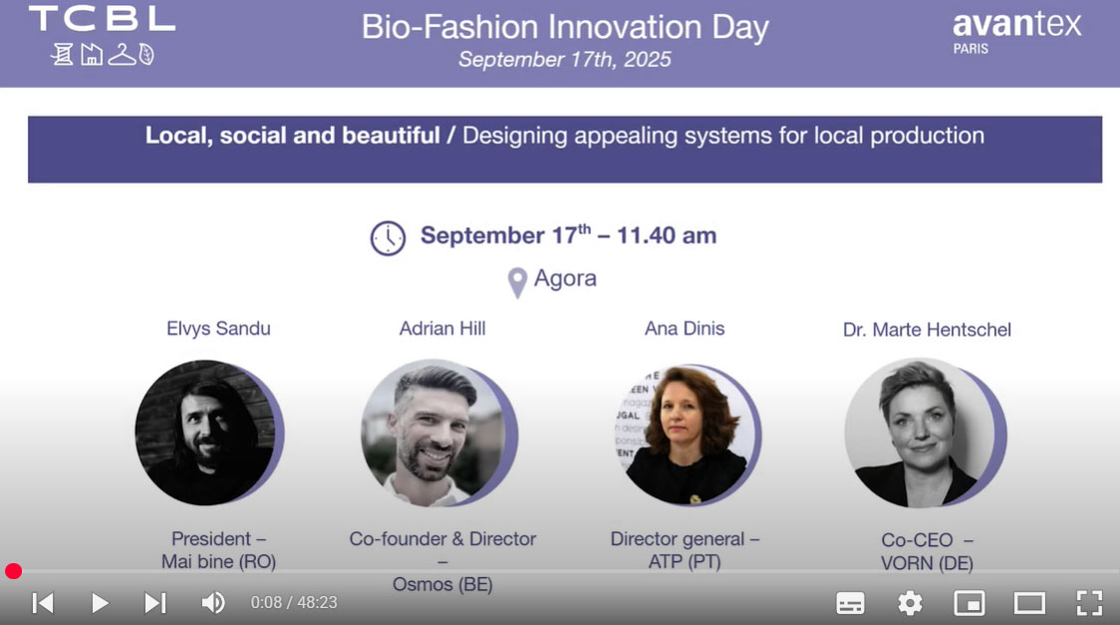Click the avantex Paris logo

click(x=1016, y=32)
